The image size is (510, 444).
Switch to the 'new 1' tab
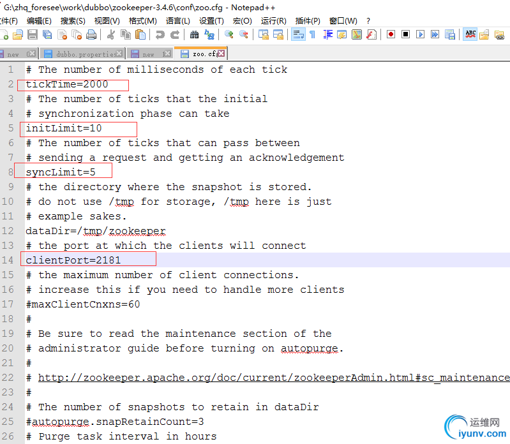coord(149,54)
